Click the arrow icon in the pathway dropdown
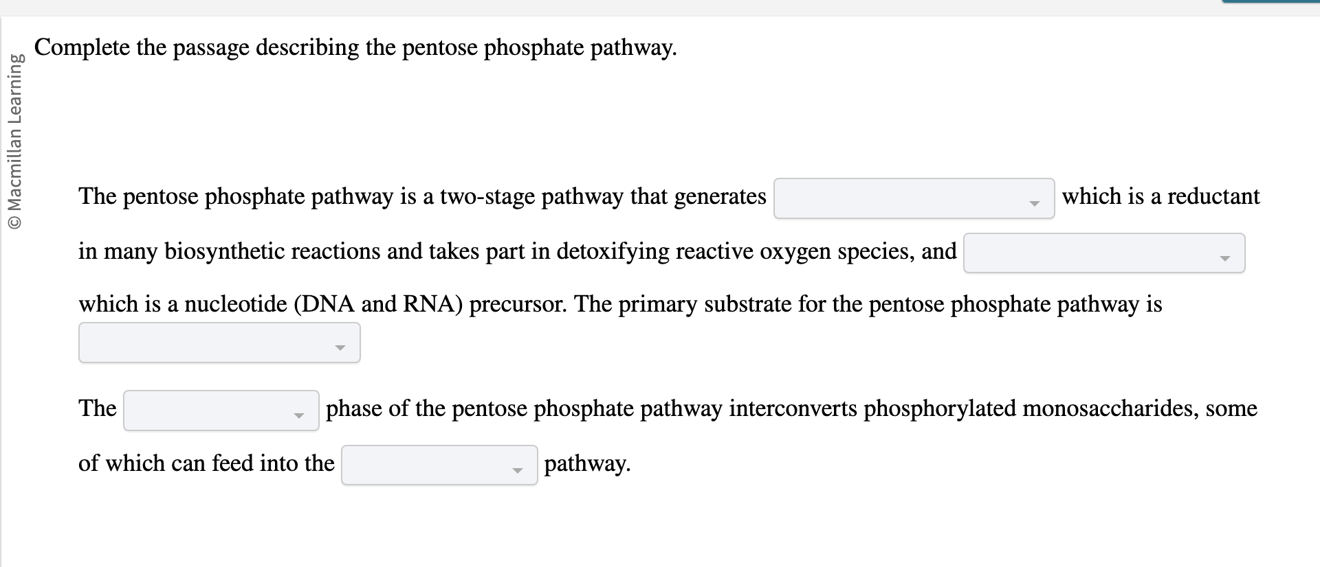This screenshot has height=567, width=1320. tap(518, 470)
